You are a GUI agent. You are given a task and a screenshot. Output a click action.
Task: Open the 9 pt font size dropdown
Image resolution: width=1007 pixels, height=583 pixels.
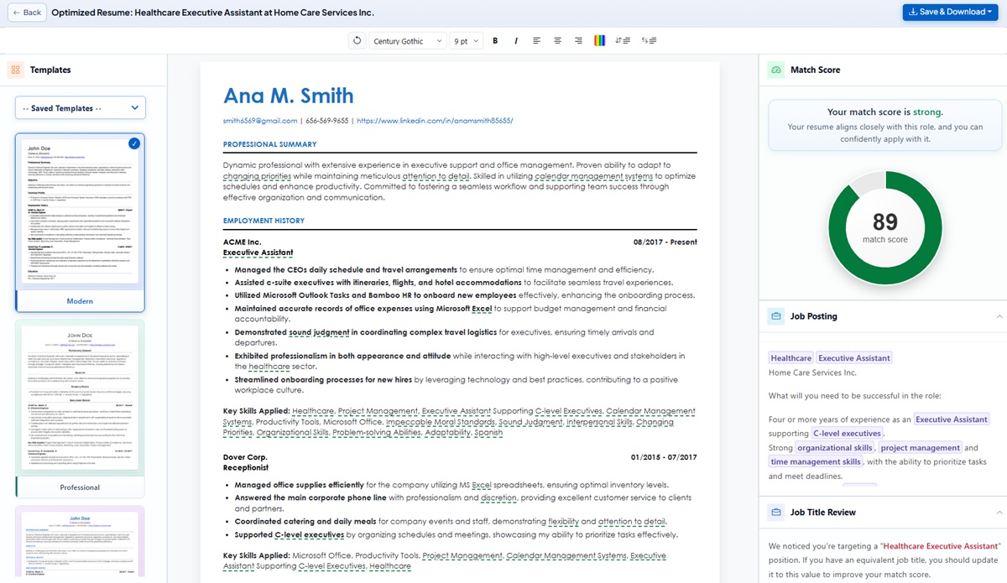point(467,40)
